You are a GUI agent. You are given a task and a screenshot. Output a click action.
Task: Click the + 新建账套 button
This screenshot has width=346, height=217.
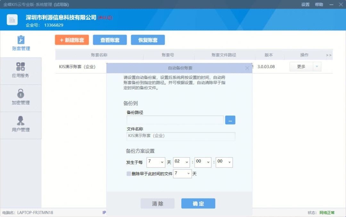pos(72,40)
